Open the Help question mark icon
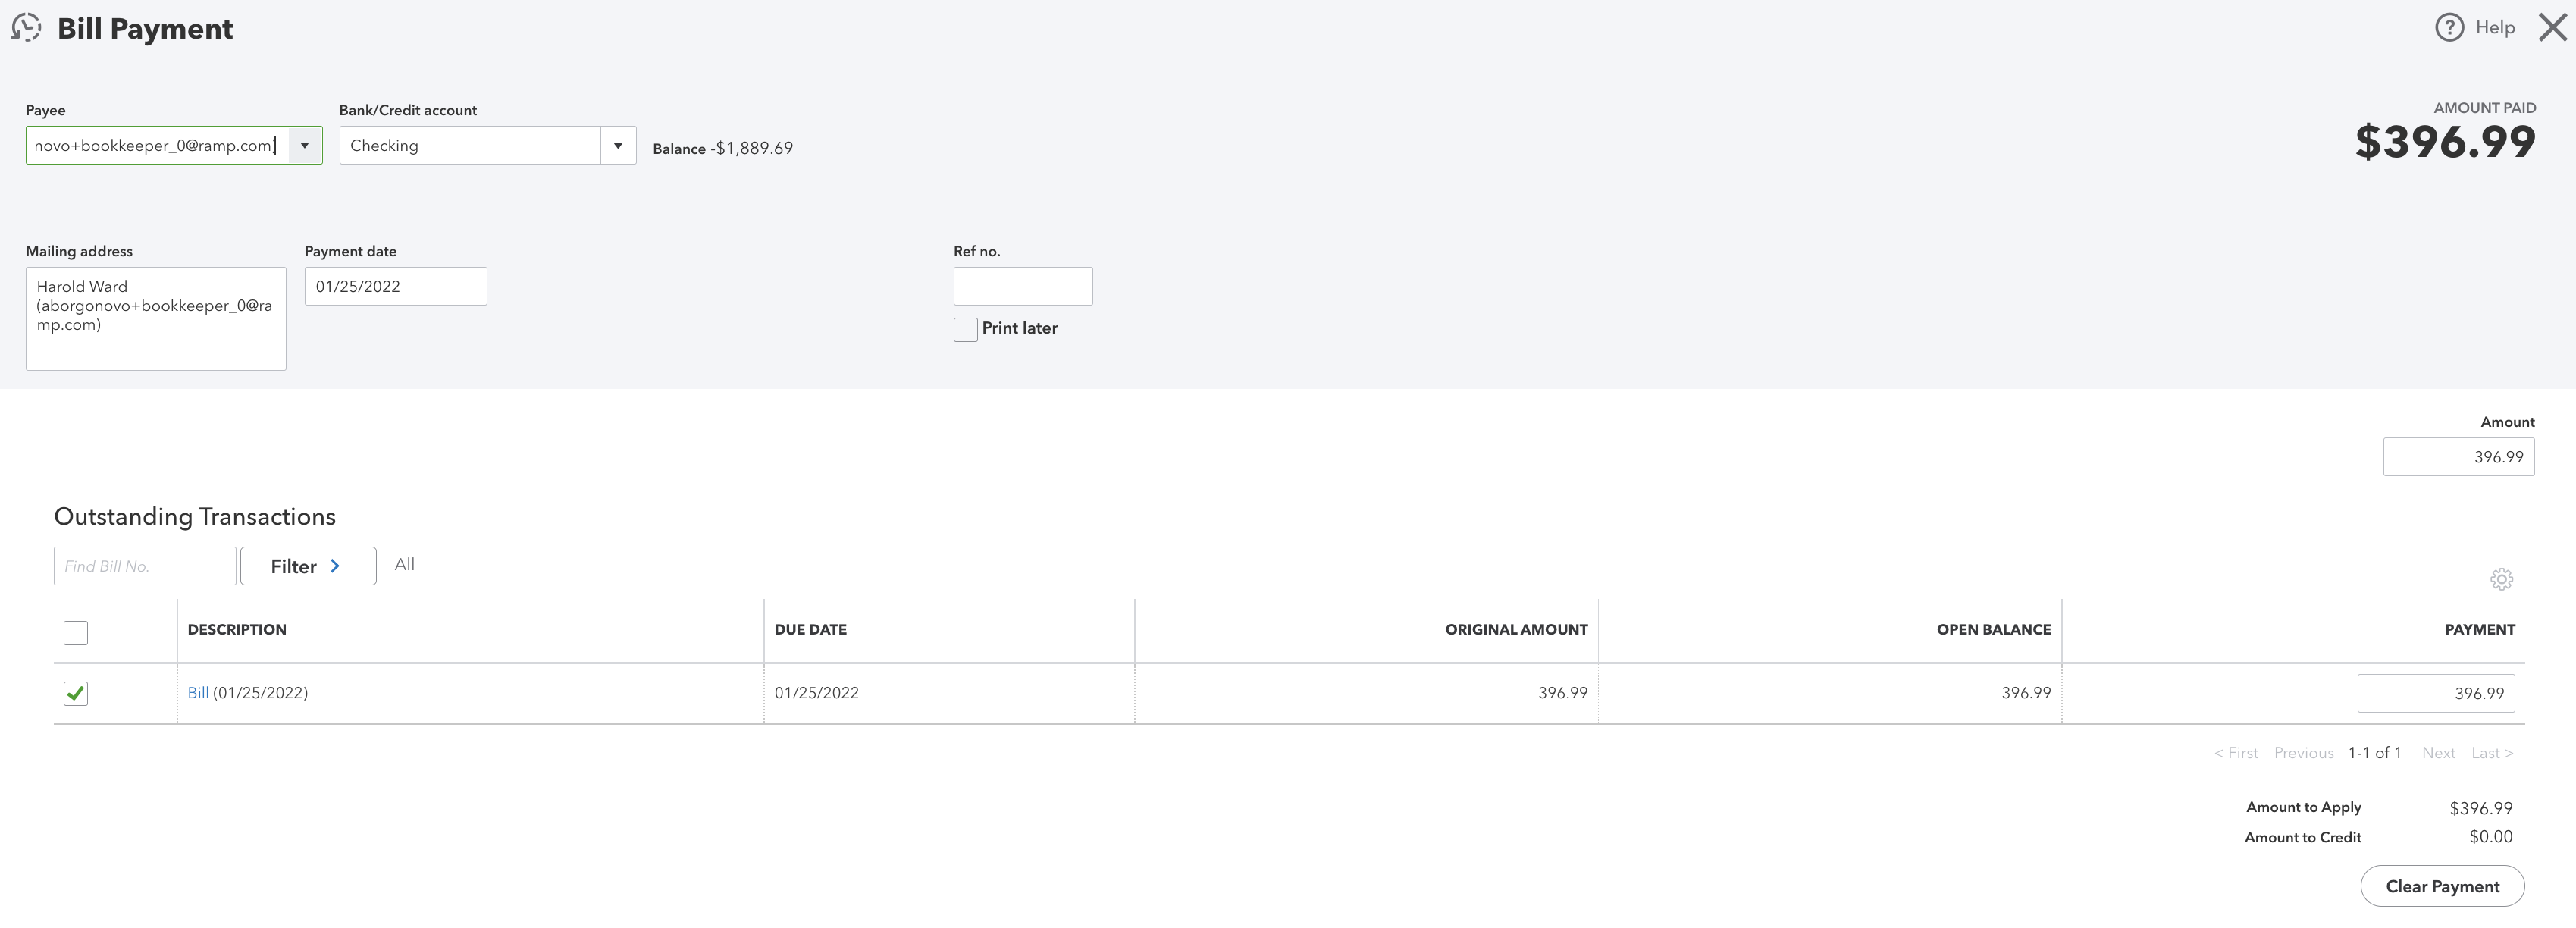This screenshot has width=2576, height=928. point(2449,27)
